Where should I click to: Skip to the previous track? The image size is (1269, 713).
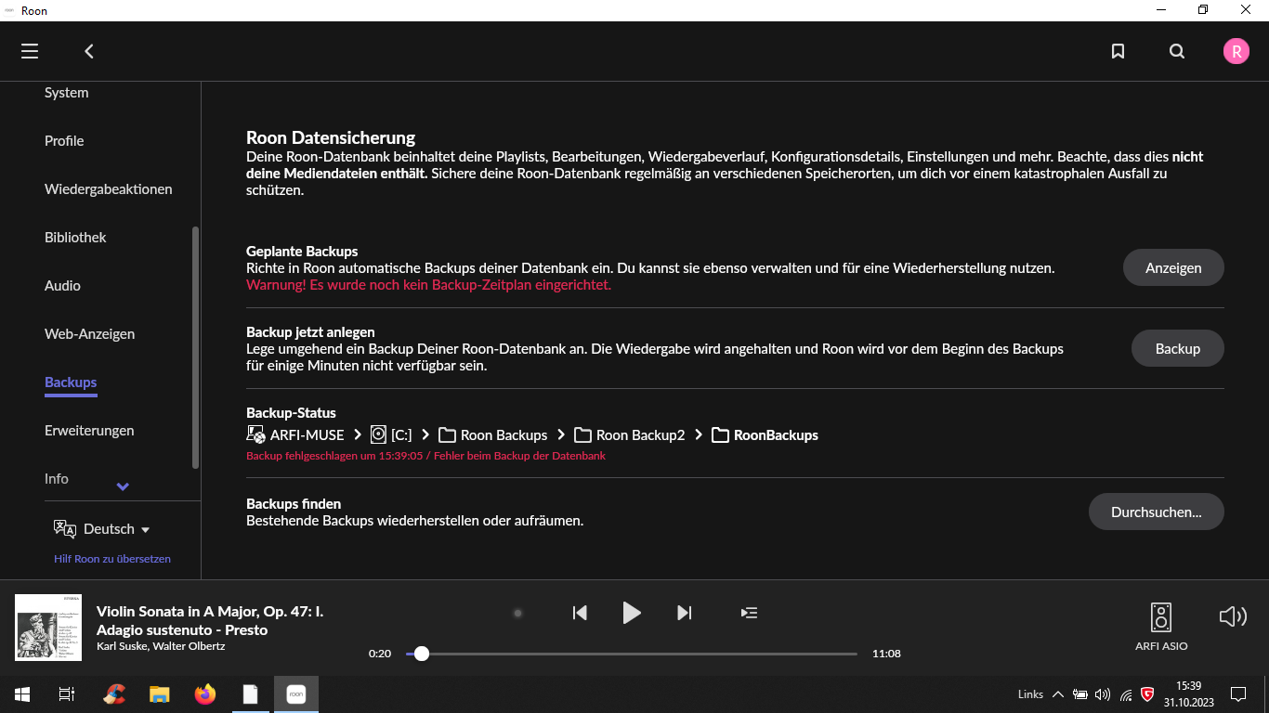coord(580,613)
